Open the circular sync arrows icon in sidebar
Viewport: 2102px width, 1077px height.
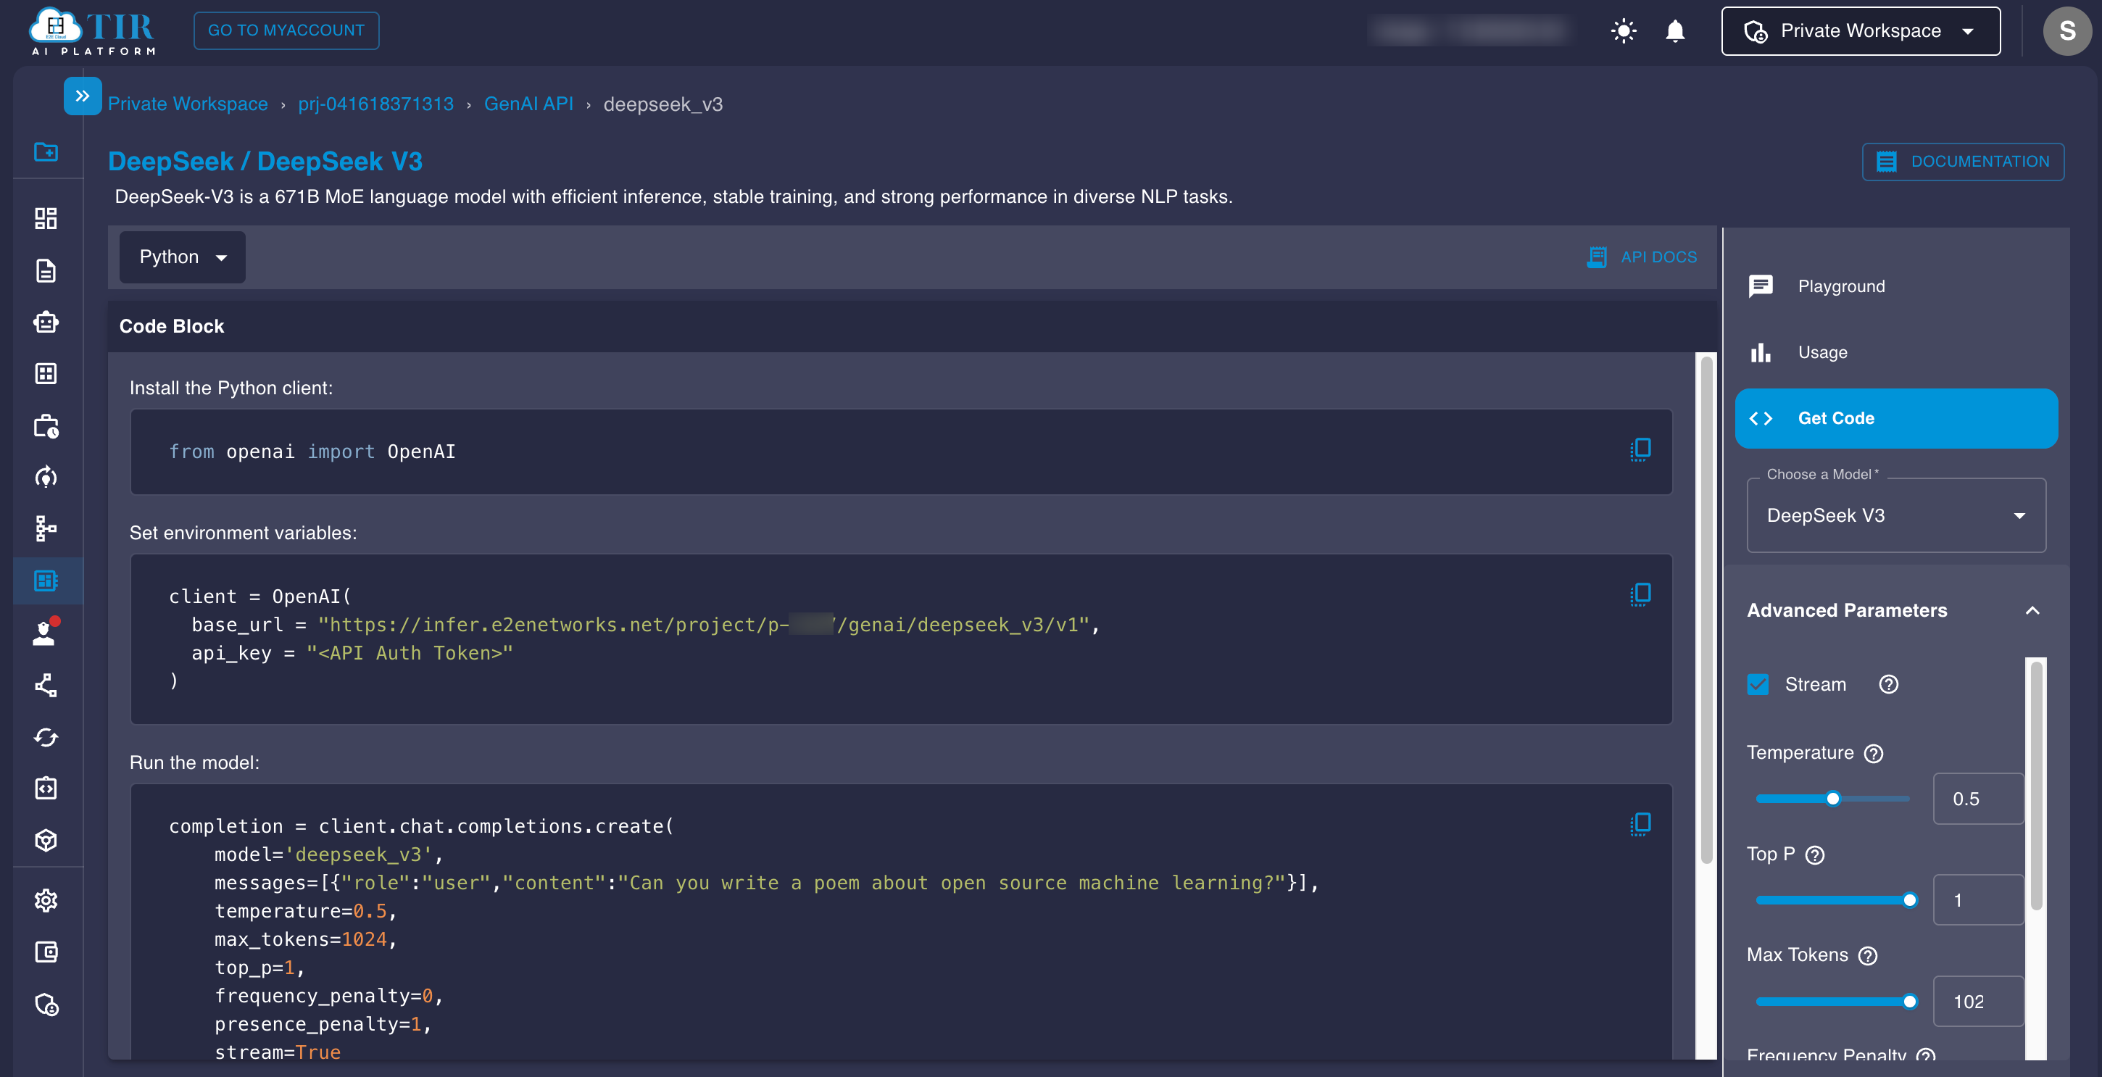pyautogui.click(x=46, y=738)
